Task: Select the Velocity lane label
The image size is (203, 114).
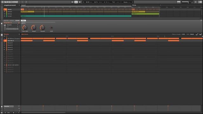Action: pos(9,106)
